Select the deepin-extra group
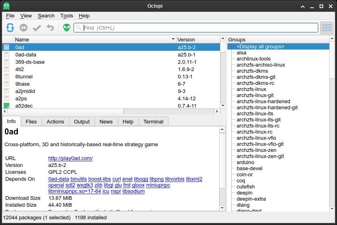 [251, 199]
